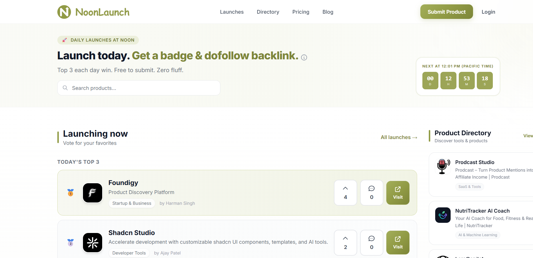Open the Prodcast Studio directory entry
The width and height of the screenshot is (533, 258).
coord(475,162)
